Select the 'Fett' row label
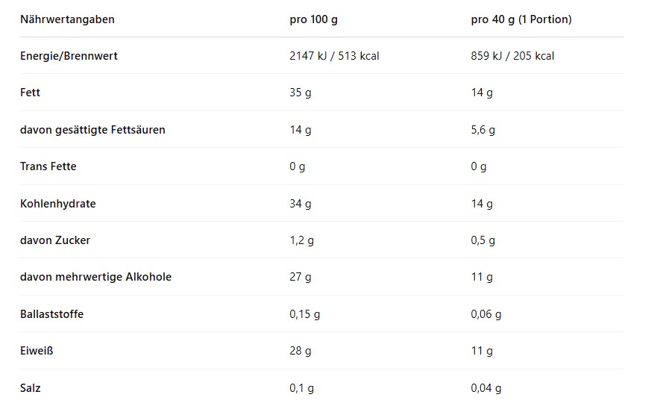 tap(31, 93)
